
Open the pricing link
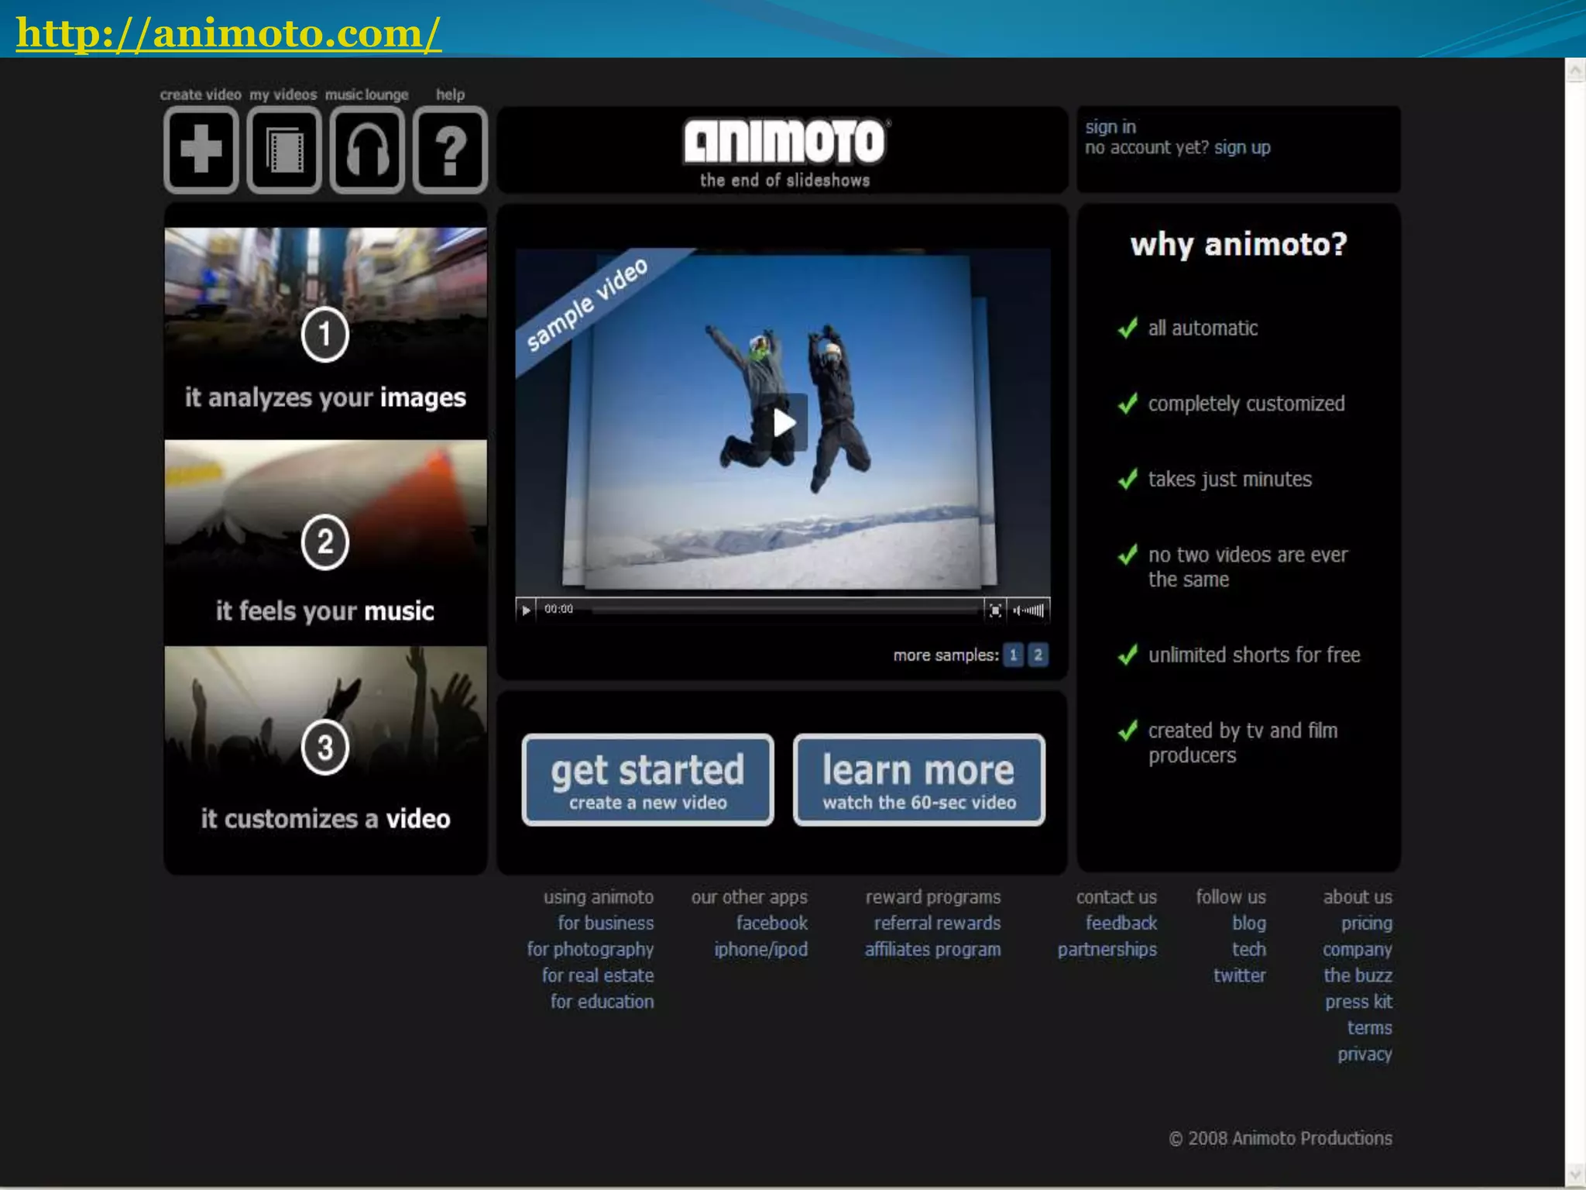click(1366, 923)
